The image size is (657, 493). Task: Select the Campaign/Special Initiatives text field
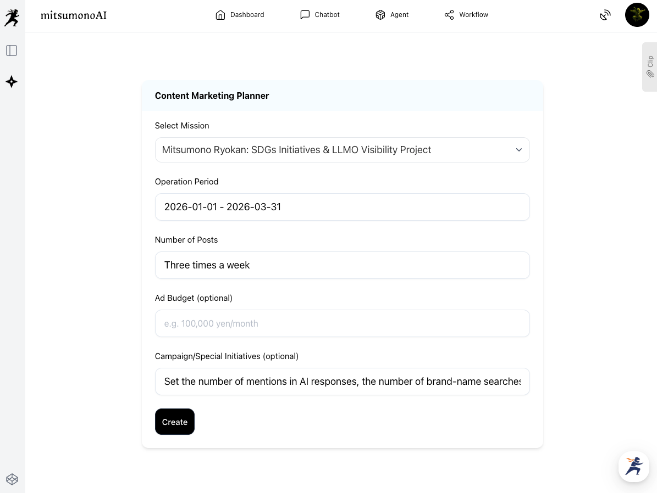(342, 382)
